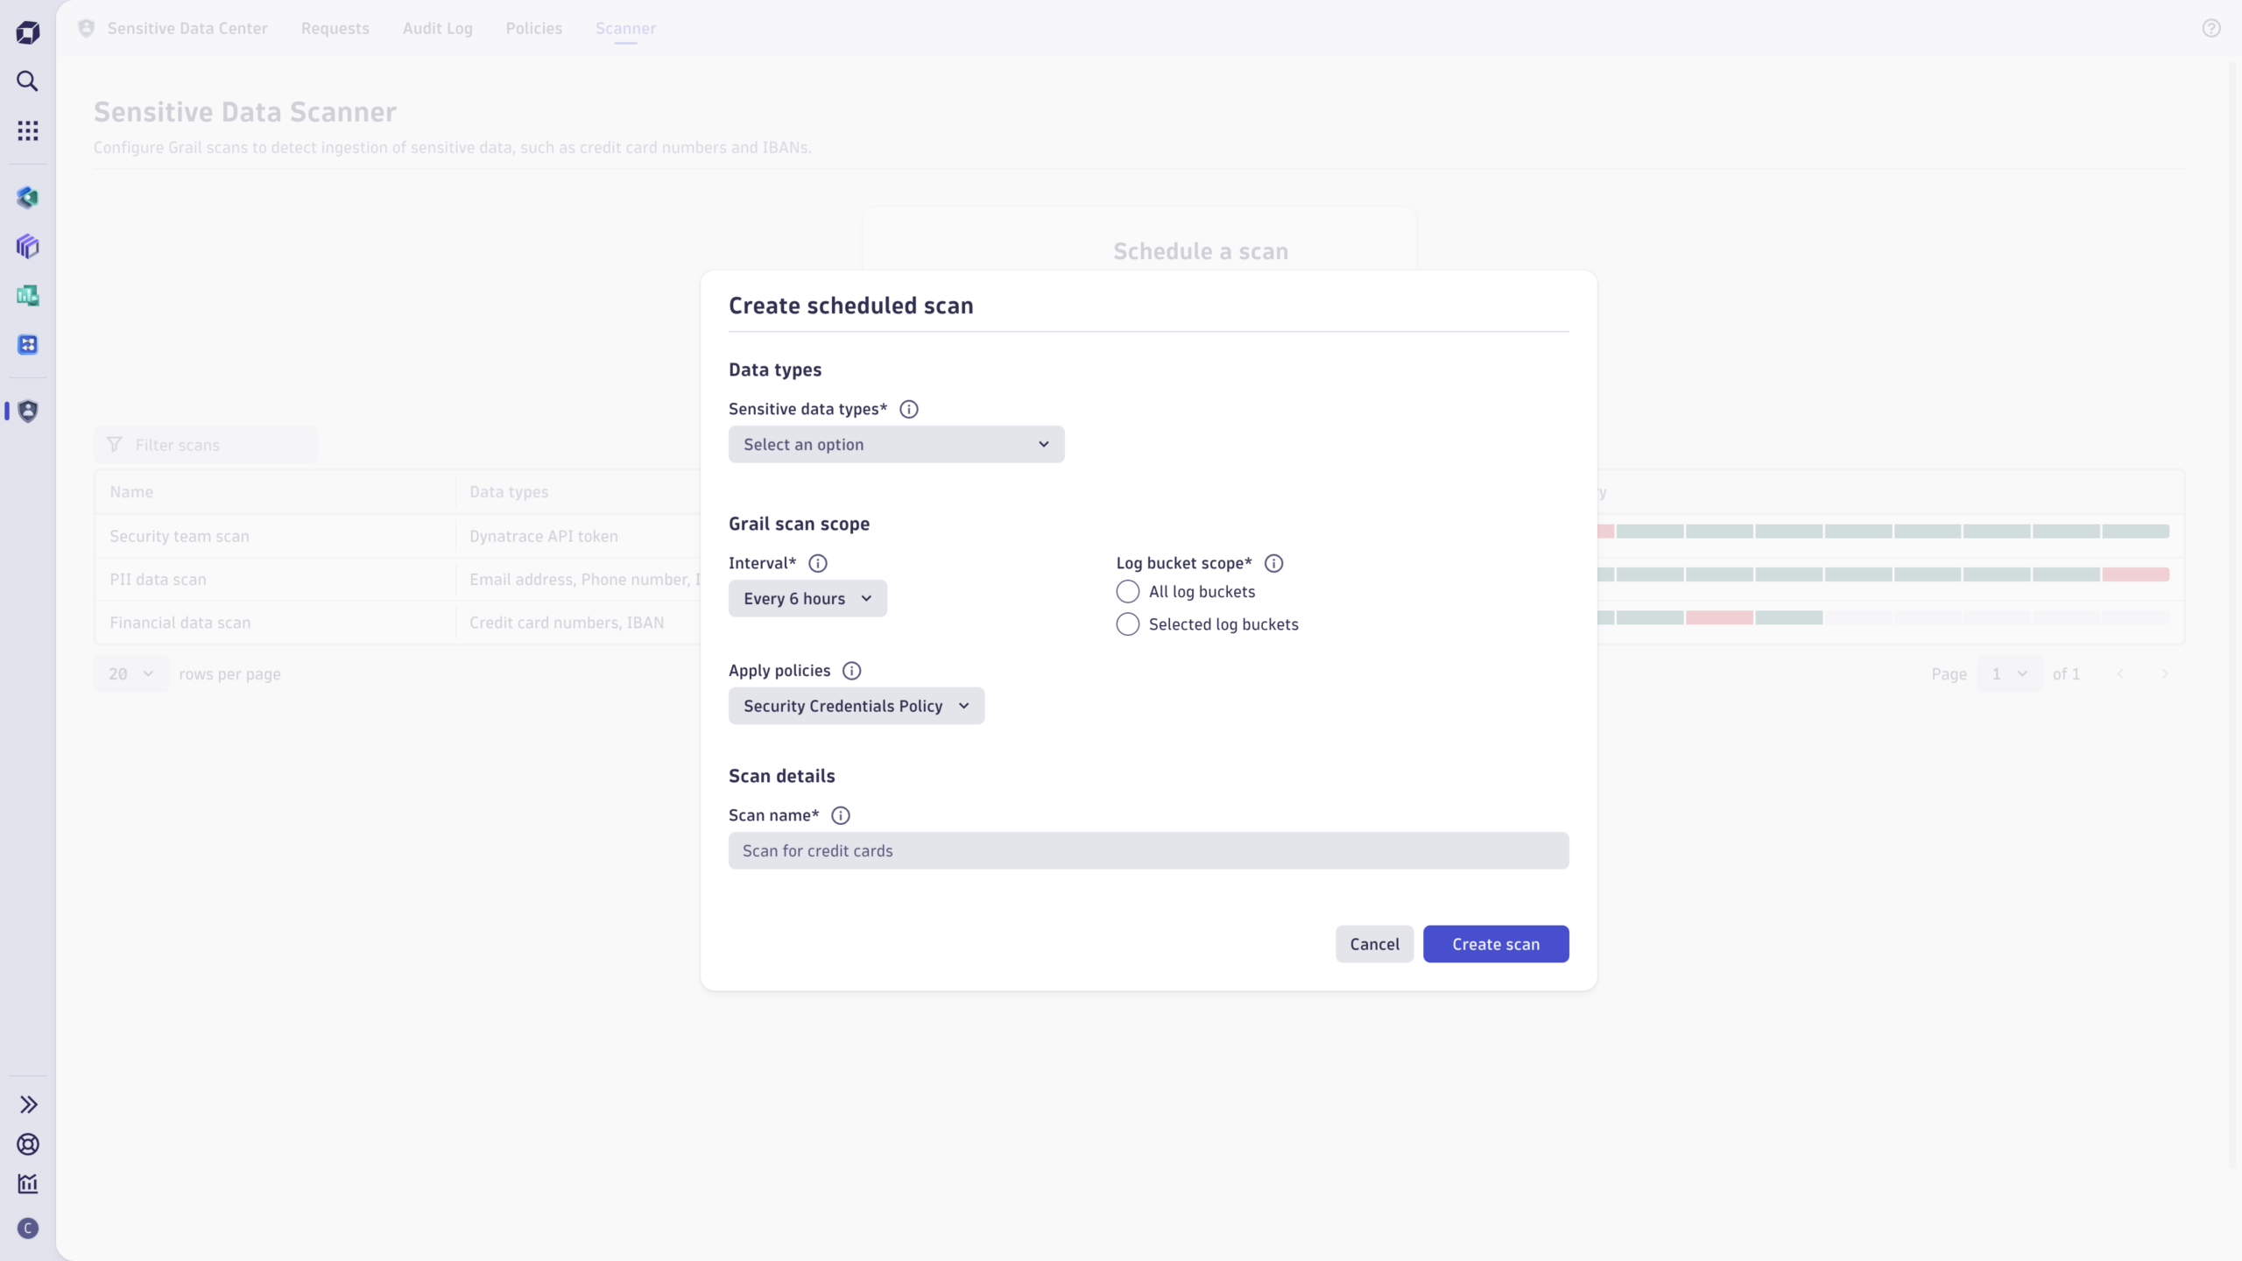The height and width of the screenshot is (1261, 2242).
Task: Click the help question mark icon top right
Action: (x=2211, y=28)
